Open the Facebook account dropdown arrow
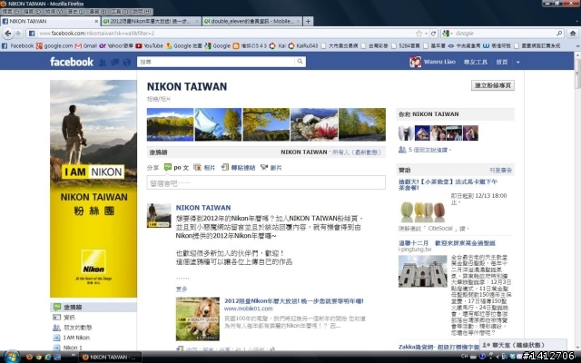581x363 pixels. point(518,63)
